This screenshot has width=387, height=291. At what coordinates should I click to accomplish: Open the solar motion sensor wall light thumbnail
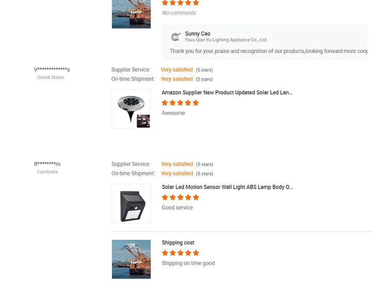click(x=132, y=204)
